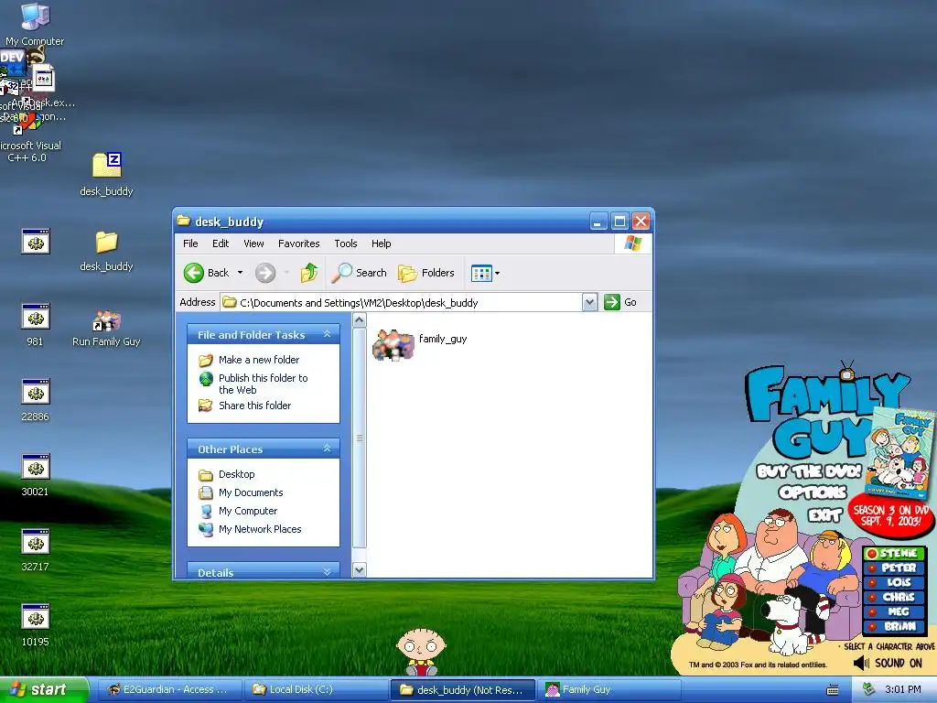Collapse the File and Folder Tasks panel

pyautogui.click(x=327, y=334)
